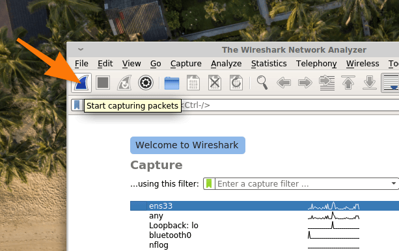This screenshot has width=399, height=251.
Task: Open the Statistics menu
Action: (269, 63)
